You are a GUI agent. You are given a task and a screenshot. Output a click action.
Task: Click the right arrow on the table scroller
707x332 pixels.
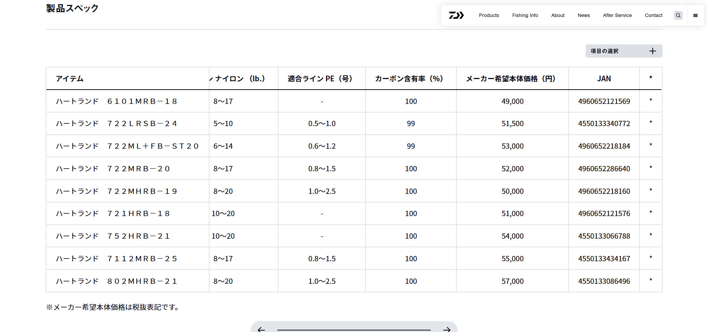click(x=447, y=329)
